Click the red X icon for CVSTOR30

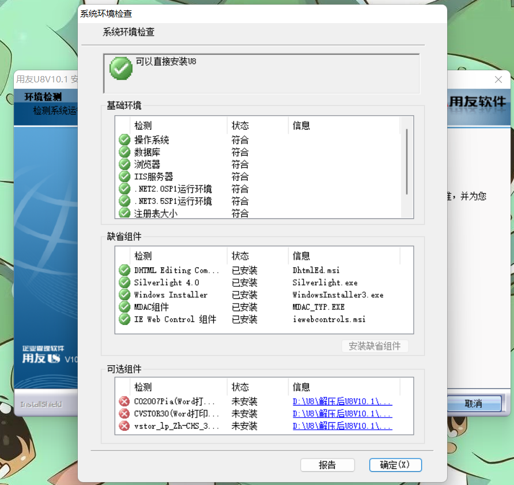[x=124, y=414]
